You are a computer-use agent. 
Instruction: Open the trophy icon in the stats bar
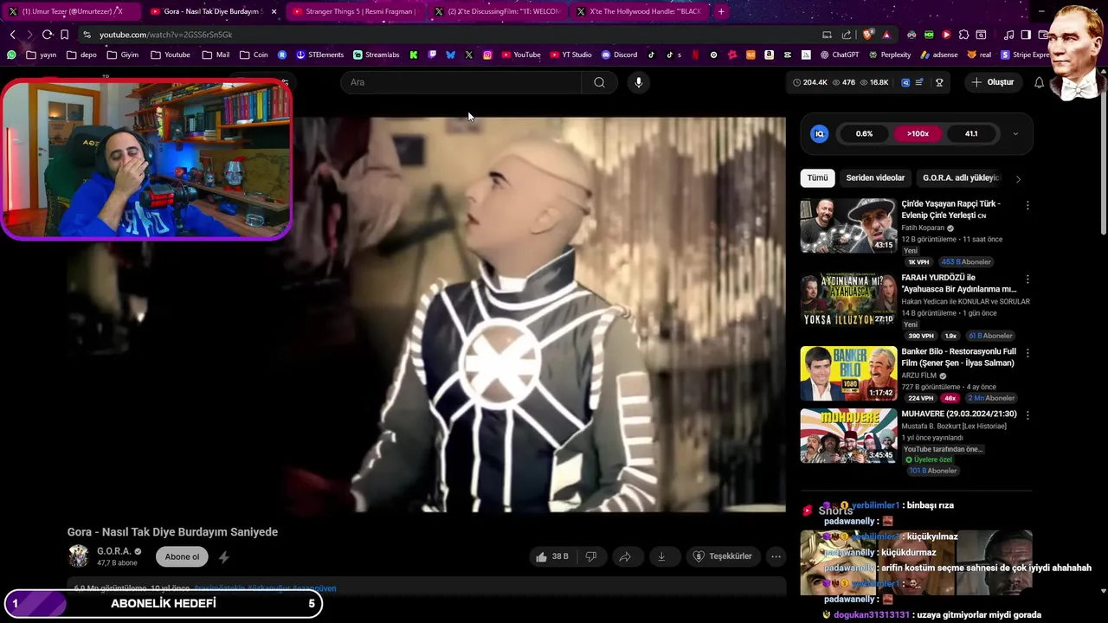939,82
